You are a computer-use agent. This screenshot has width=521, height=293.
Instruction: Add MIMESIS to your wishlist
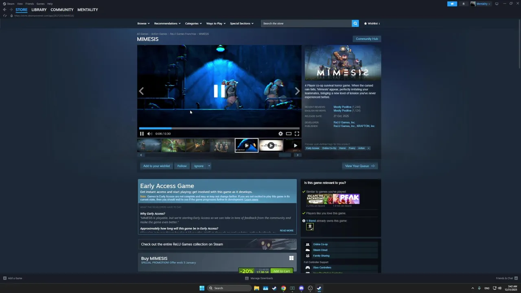[x=156, y=166]
